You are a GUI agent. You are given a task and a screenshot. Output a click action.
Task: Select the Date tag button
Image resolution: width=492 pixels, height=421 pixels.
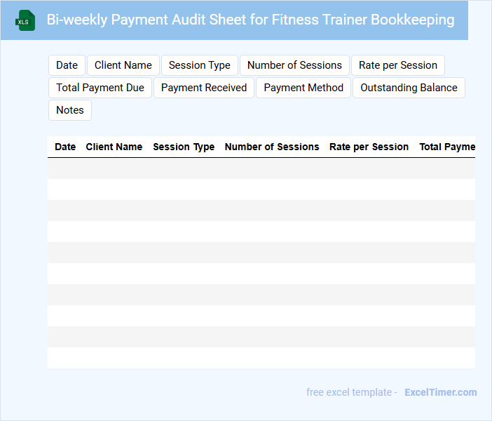point(67,65)
